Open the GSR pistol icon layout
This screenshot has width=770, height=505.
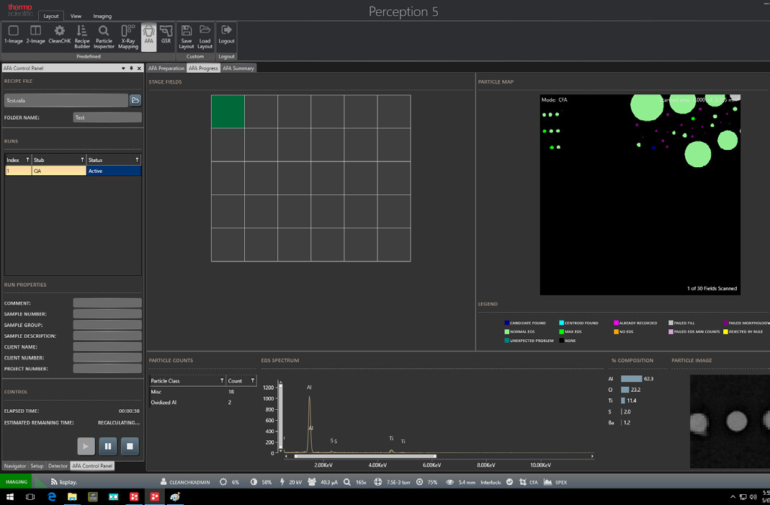coord(166,35)
